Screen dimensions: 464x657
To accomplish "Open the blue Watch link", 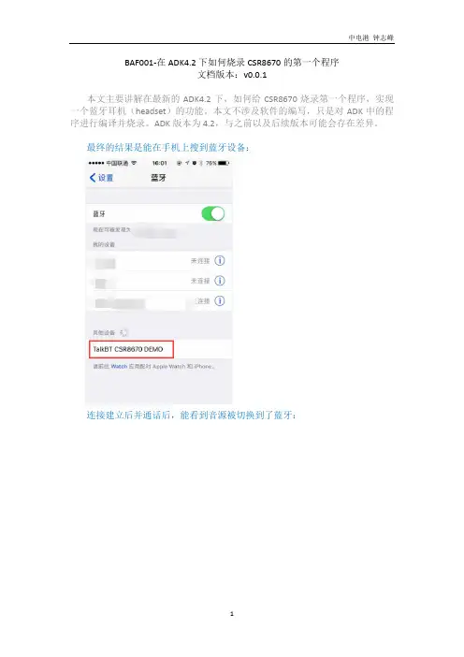I will click(x=119, y=366).
